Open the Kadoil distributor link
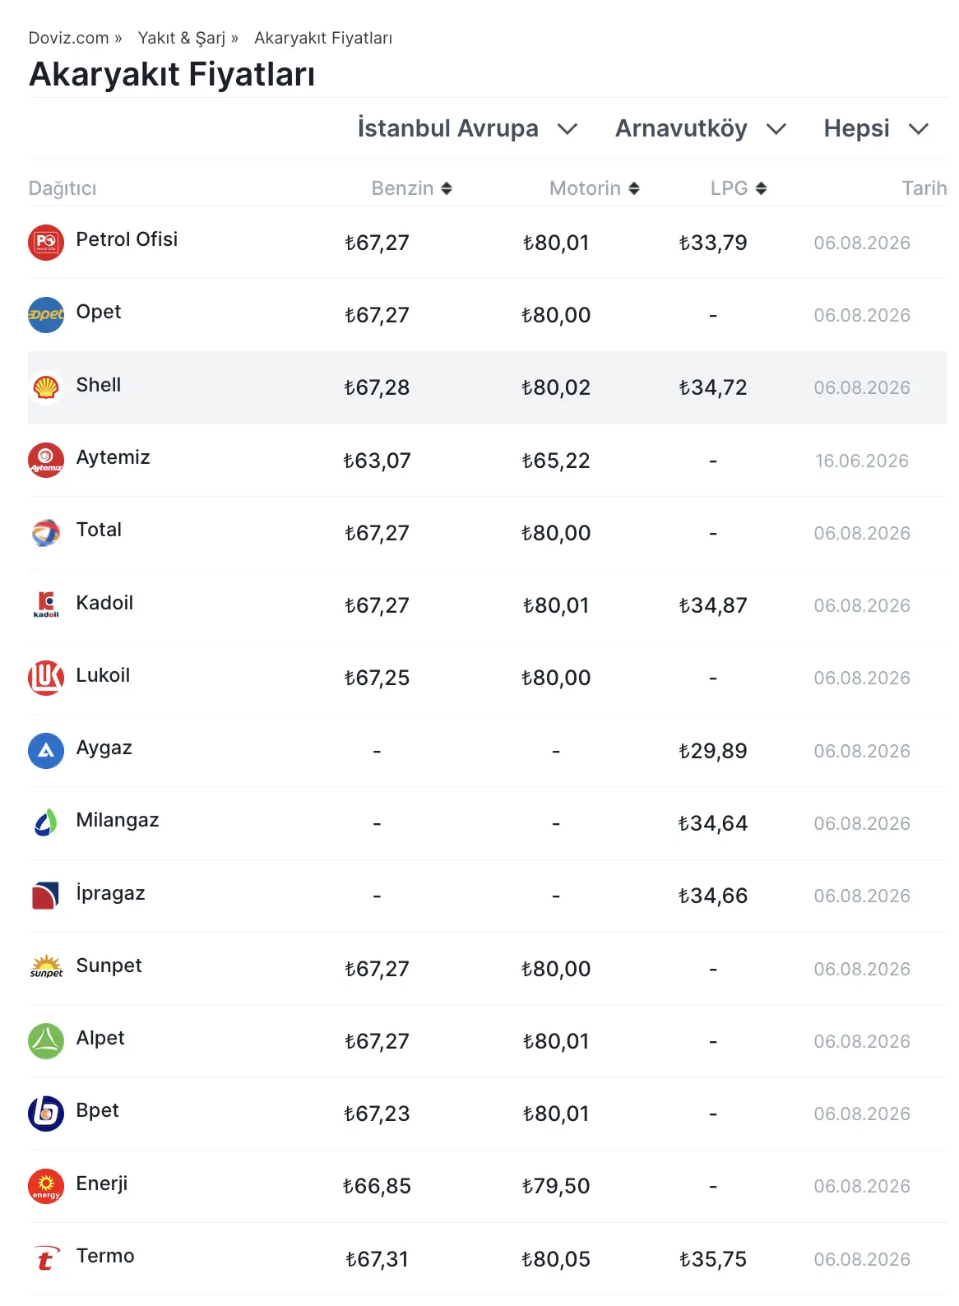The height and width of the screenshot is (1306, 959). (104, 603)
